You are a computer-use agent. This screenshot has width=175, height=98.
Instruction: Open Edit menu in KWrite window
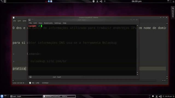tap(19, 21)
